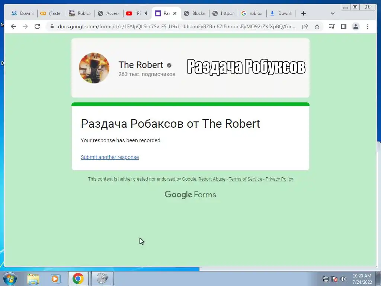
Task: Go back to the previous page
Action: point(13,26)
